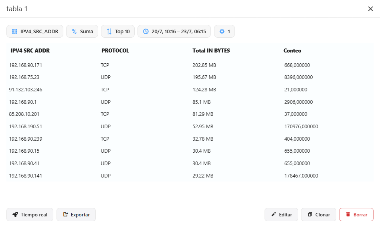380x228 pixels.
Task: Click the Editar button
Action: coord(281,214)
